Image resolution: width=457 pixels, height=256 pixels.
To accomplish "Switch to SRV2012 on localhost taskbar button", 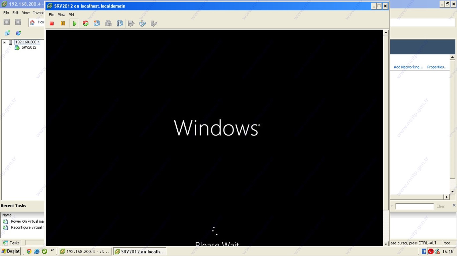I will [x=140, y=251].
